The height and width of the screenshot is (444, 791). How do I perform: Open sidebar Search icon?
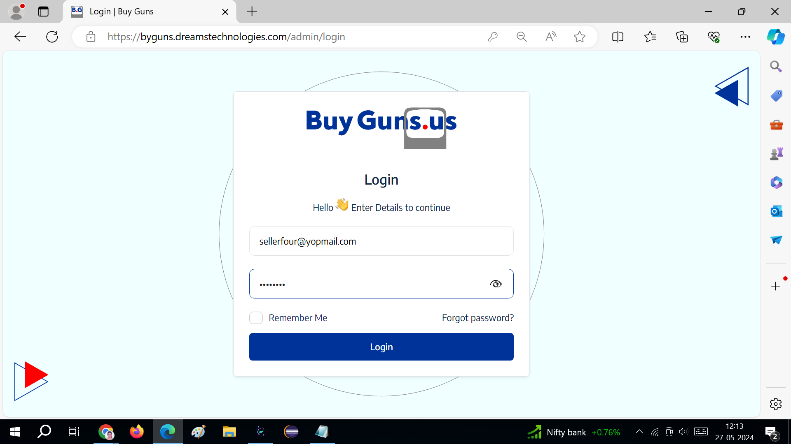pos(776,66)
